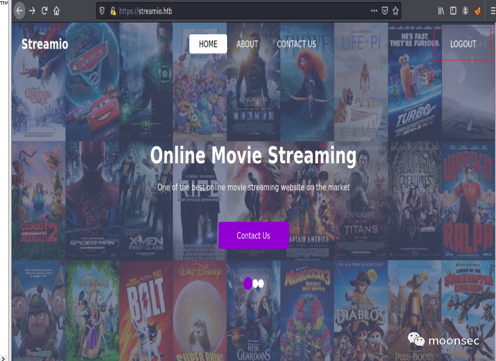Open the CONTACT US navigation item
The width and height of the screenshot is (496, 361).
click(x=297, y=44)
